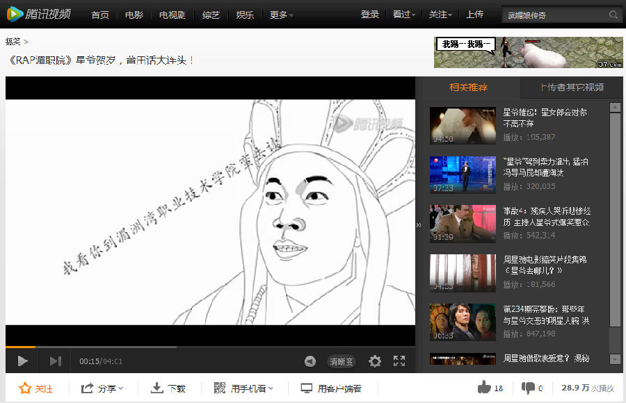Viewport: 626px width, 403px height.
Task: Expand the 用手机看 QR code dropdown
Action: click(244, 388)
